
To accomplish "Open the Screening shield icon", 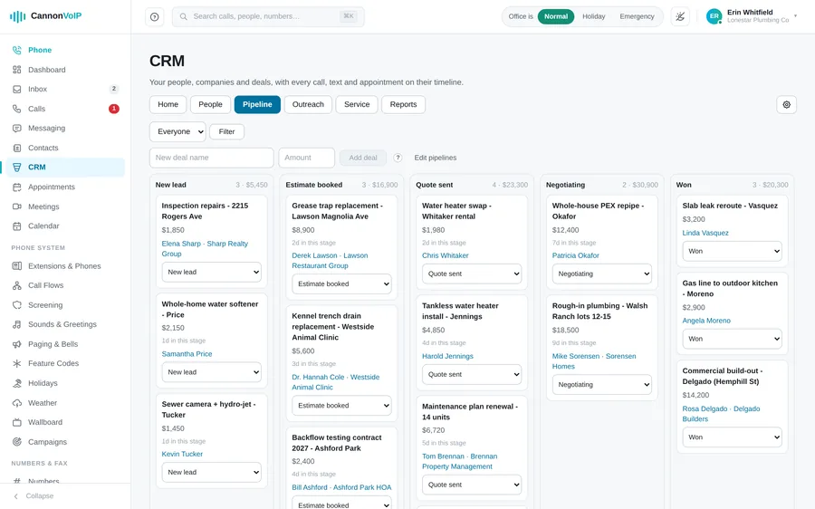I will click(17, 304).
